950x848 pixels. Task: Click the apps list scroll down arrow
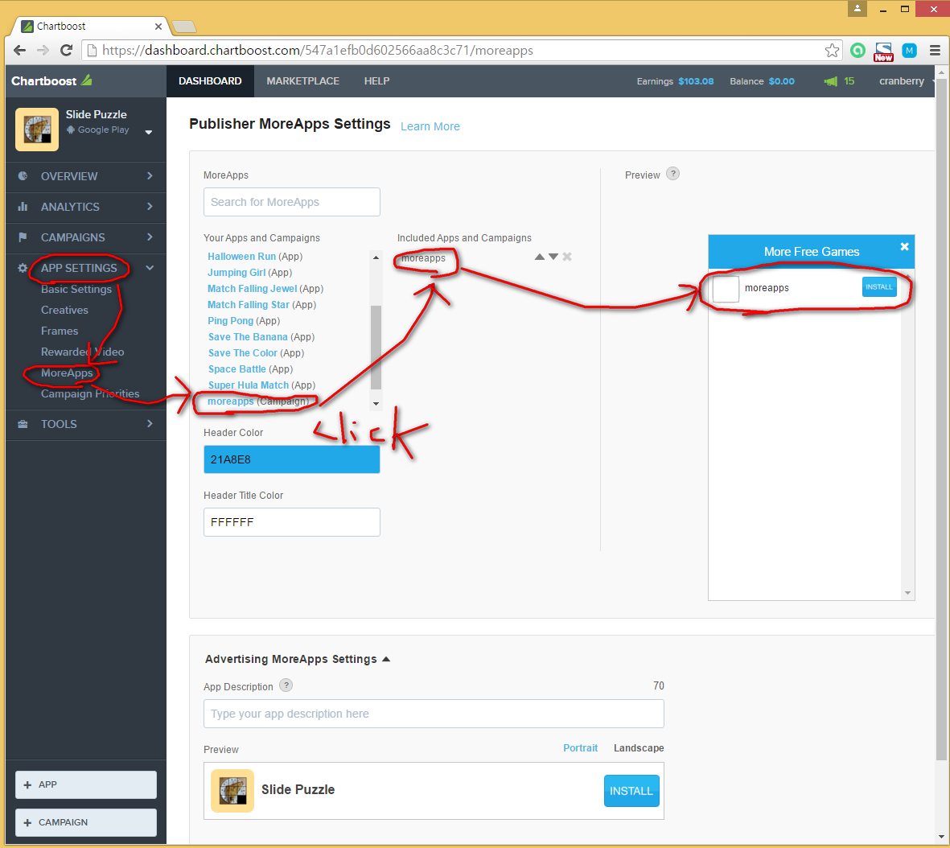tap(376, 404)
